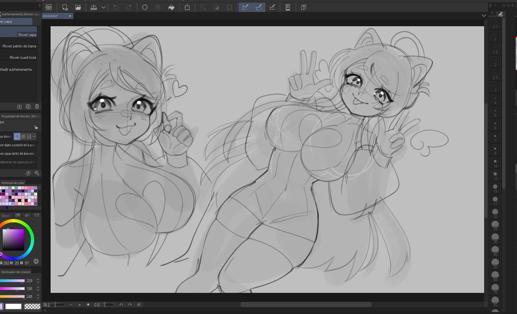The image size is (517, 314).
Task: Step the 248 color value
Action: [x=38, y=296]
